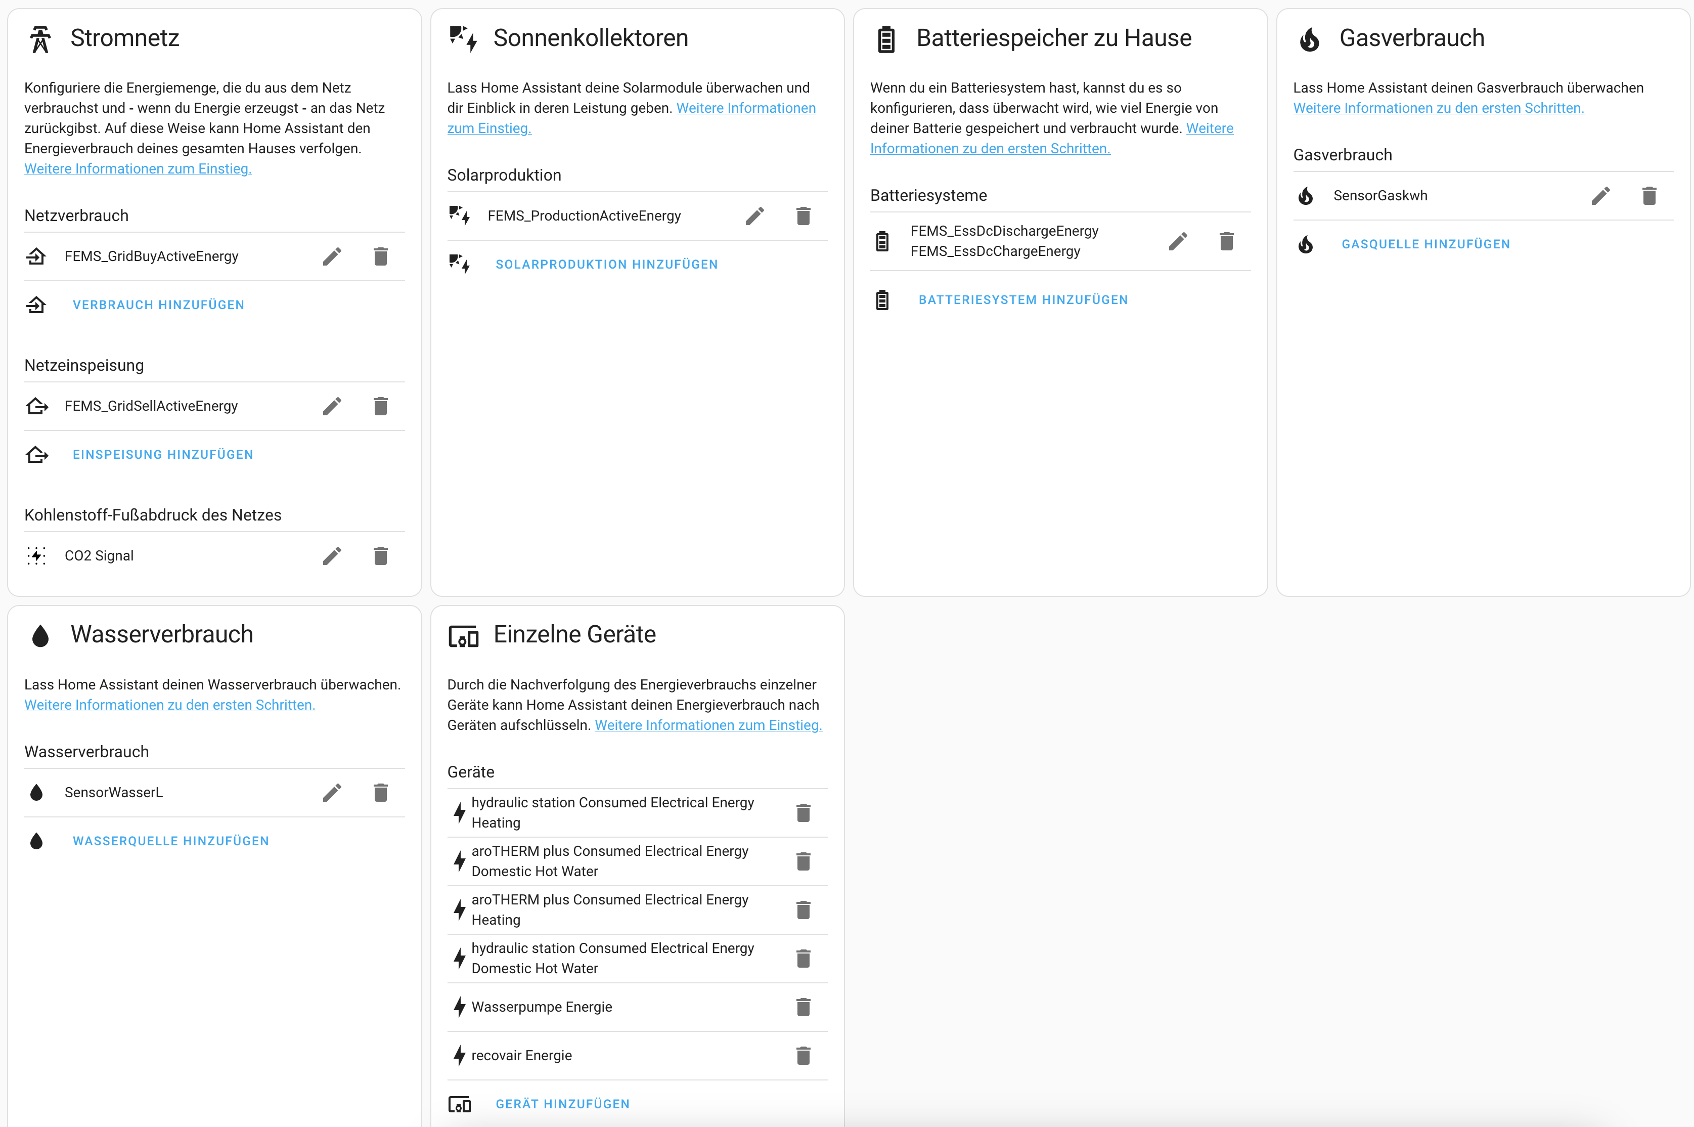This screenshot has width=1694, height=1127.
Task: Open the Wasserverbrauch first steps info link
Action: [x=169, y=705]
